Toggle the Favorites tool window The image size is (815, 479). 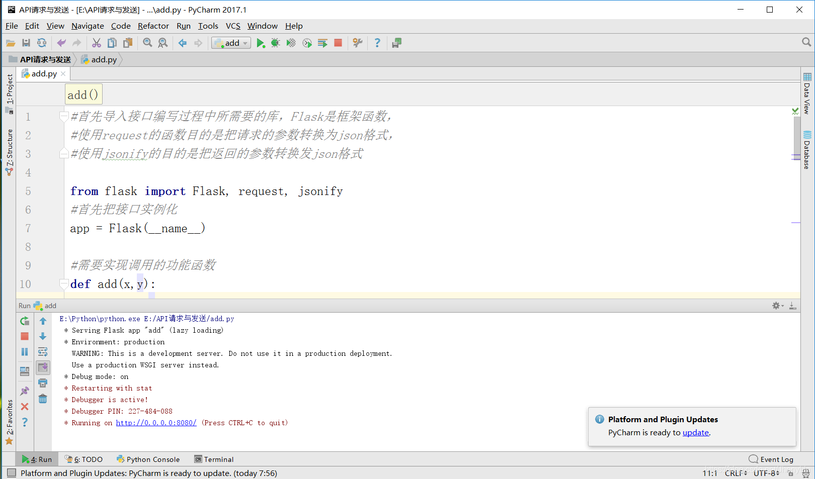click(10, 422)
